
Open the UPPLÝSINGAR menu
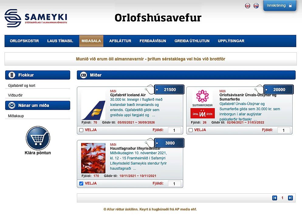point(231,41)
